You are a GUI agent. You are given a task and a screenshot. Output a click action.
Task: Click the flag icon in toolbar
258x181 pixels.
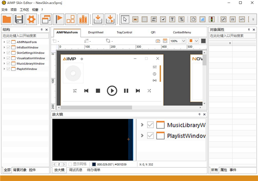tap(59, 19)
